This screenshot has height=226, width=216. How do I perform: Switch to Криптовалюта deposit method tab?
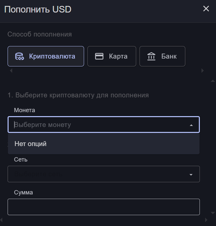click(x=46, y=56)
